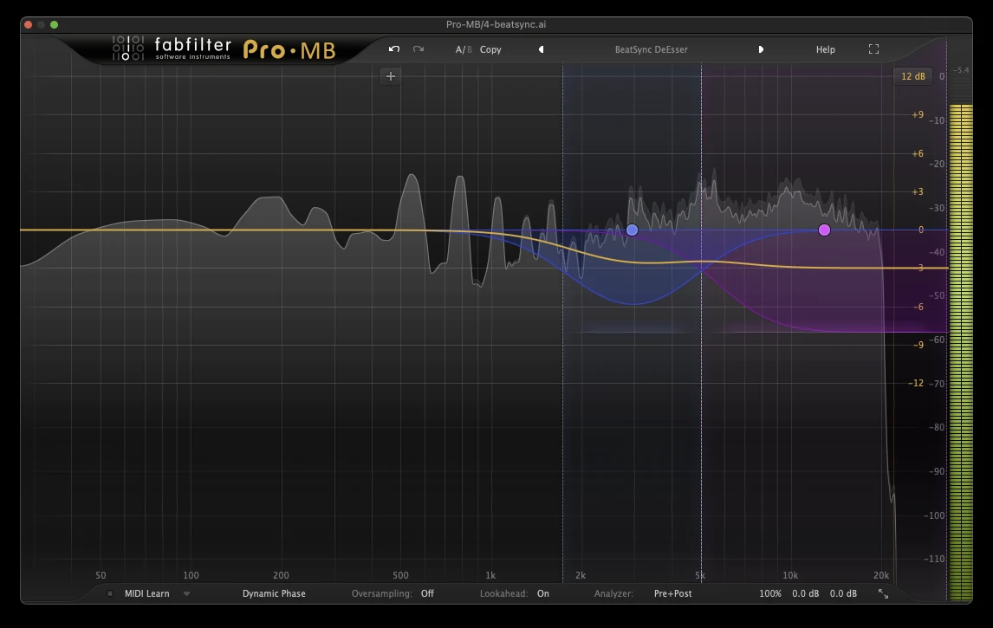
Task: Click the resize interface arrows icon
Action: coord(883,593)
